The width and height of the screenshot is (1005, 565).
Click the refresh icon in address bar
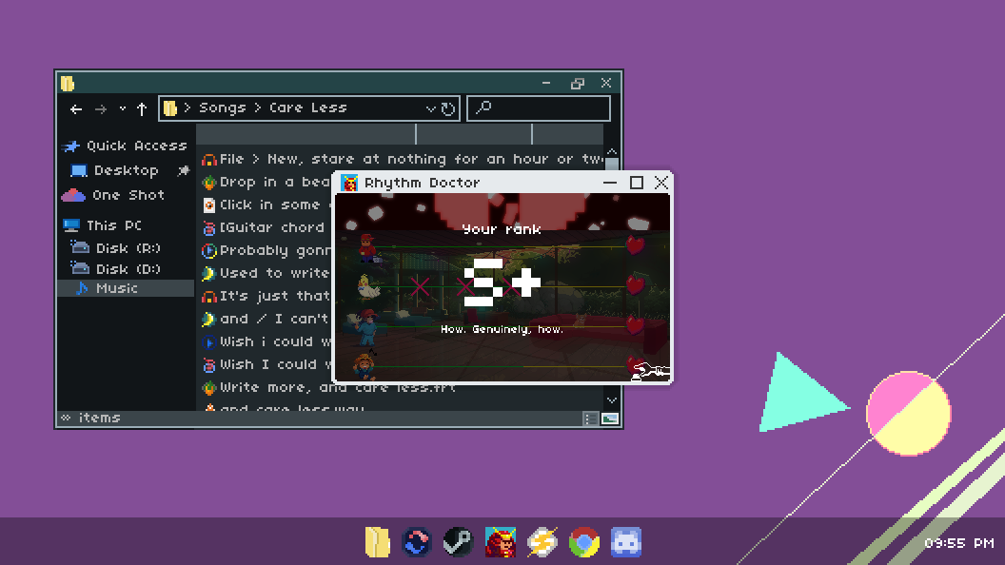448,108
